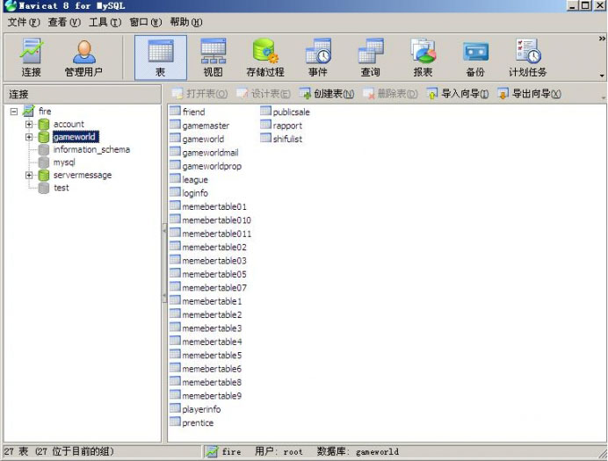Select the 报表 (Reports) toolbar icon

point(423,58)
